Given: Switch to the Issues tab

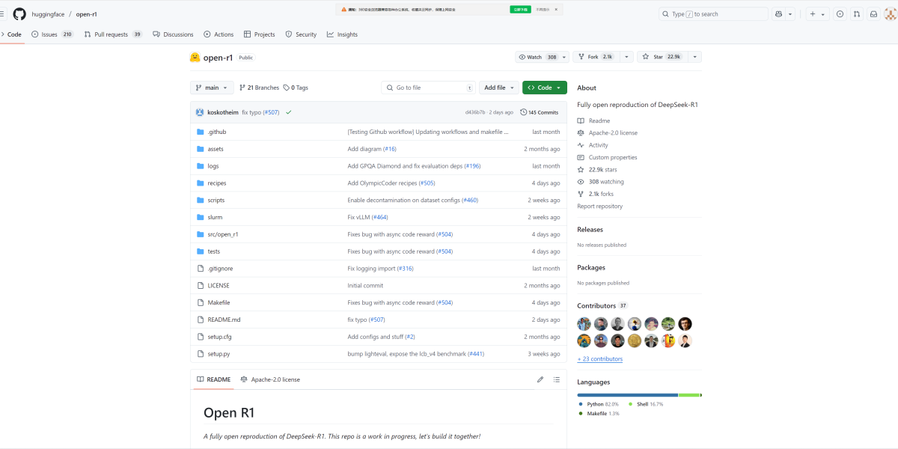Looking at the screenshot, I should click(52, 34).
